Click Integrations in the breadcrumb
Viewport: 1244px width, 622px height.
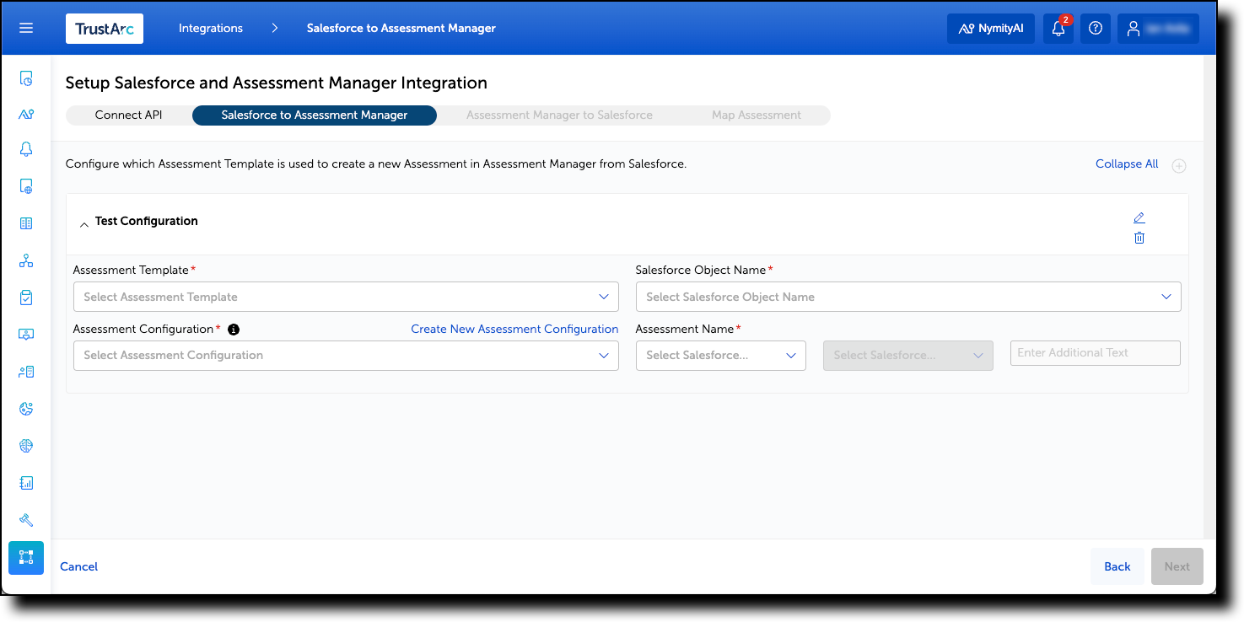coord(210,28)
